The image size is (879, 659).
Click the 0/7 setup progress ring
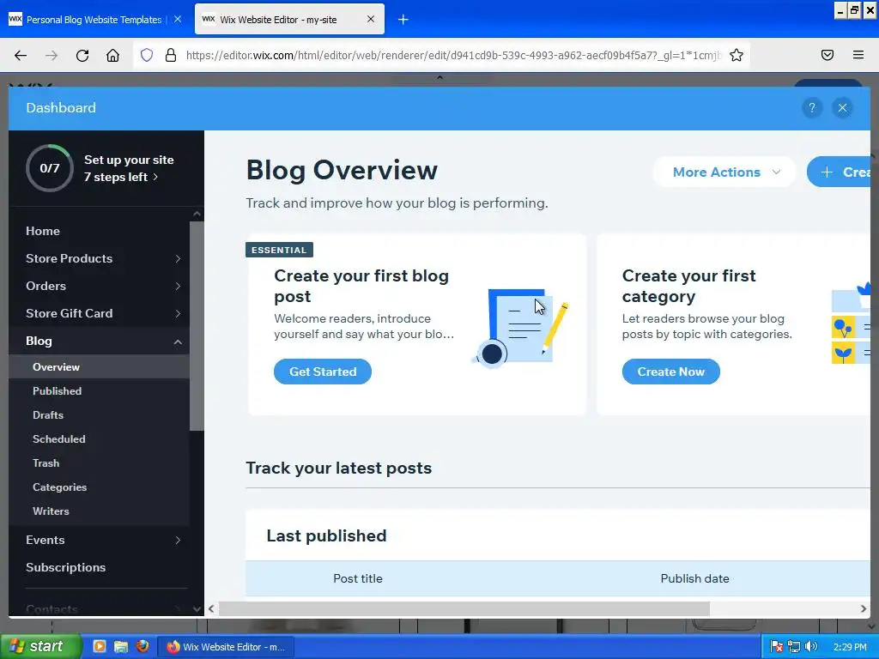click(49, 168)
